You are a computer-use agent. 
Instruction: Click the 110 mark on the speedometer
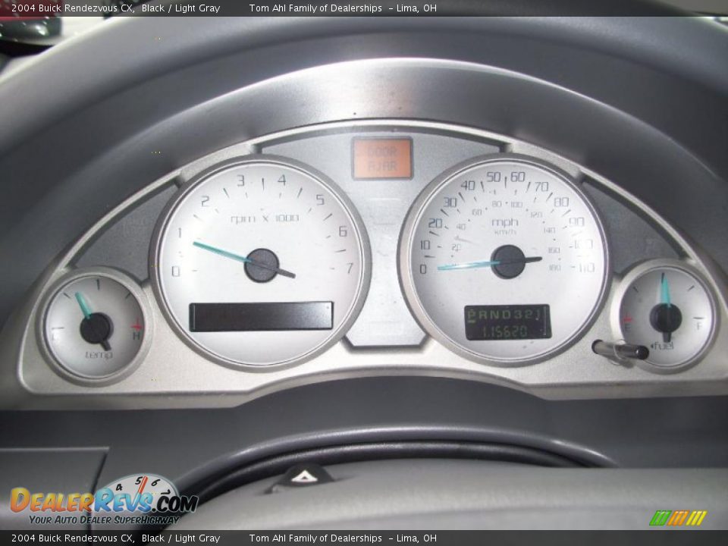tap(585, 268)
